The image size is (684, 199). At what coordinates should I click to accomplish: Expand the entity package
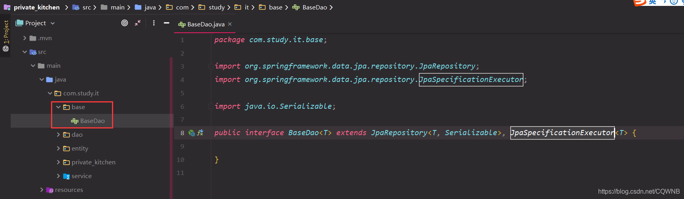click(x=58, y=149)
